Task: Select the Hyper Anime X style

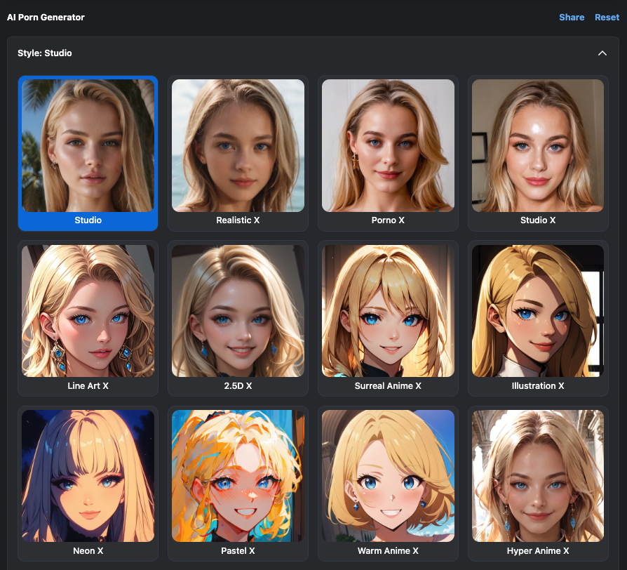Action: [x=538, y=484]
